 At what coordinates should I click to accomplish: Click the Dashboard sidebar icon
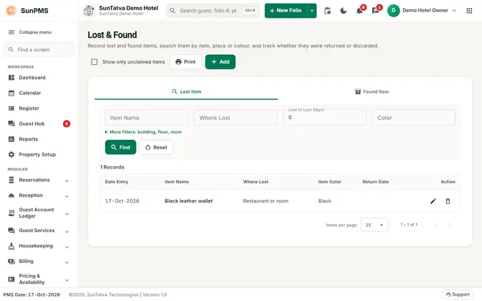coord(11,78)
